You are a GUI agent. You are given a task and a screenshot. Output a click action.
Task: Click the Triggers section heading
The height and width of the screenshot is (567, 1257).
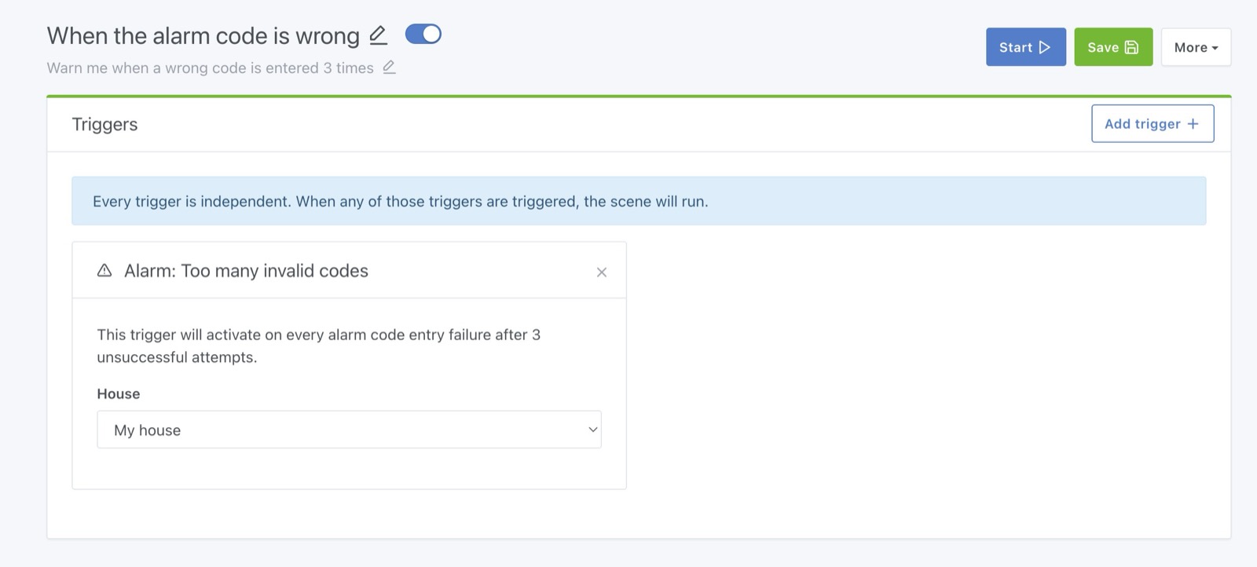(104, 124)
